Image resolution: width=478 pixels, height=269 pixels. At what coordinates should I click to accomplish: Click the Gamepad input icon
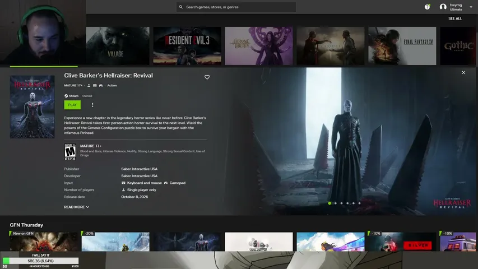click(x=166, y=183)
